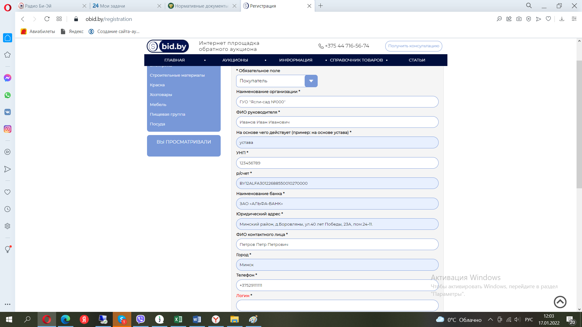Add page to bookmarks heart icon
Screen dimensions: 582x327
click(x=548, y=19)
